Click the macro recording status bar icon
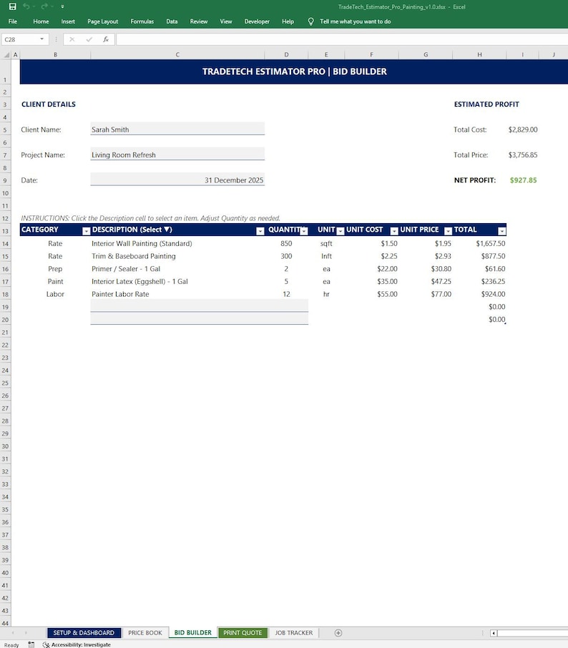 point(31,644)
